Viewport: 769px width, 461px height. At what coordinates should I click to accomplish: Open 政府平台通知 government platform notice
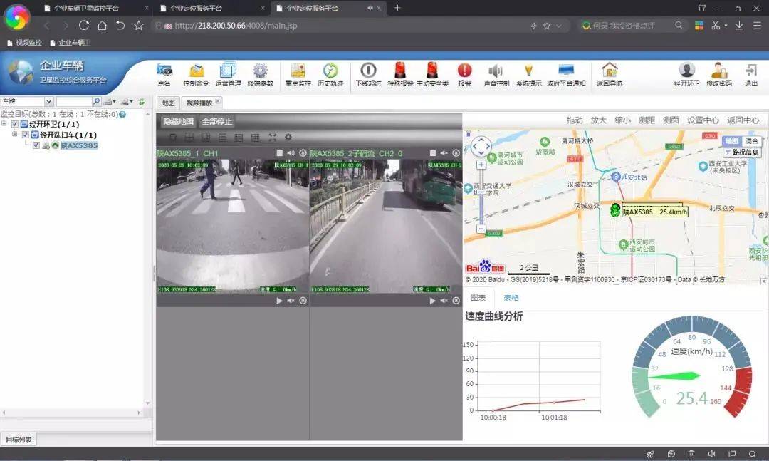click(x=566, y=71)
